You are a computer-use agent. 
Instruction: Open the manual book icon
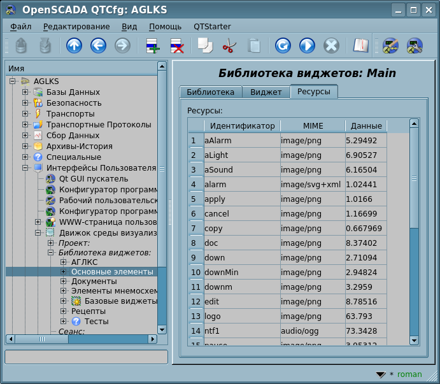click(x=361, y=46)
